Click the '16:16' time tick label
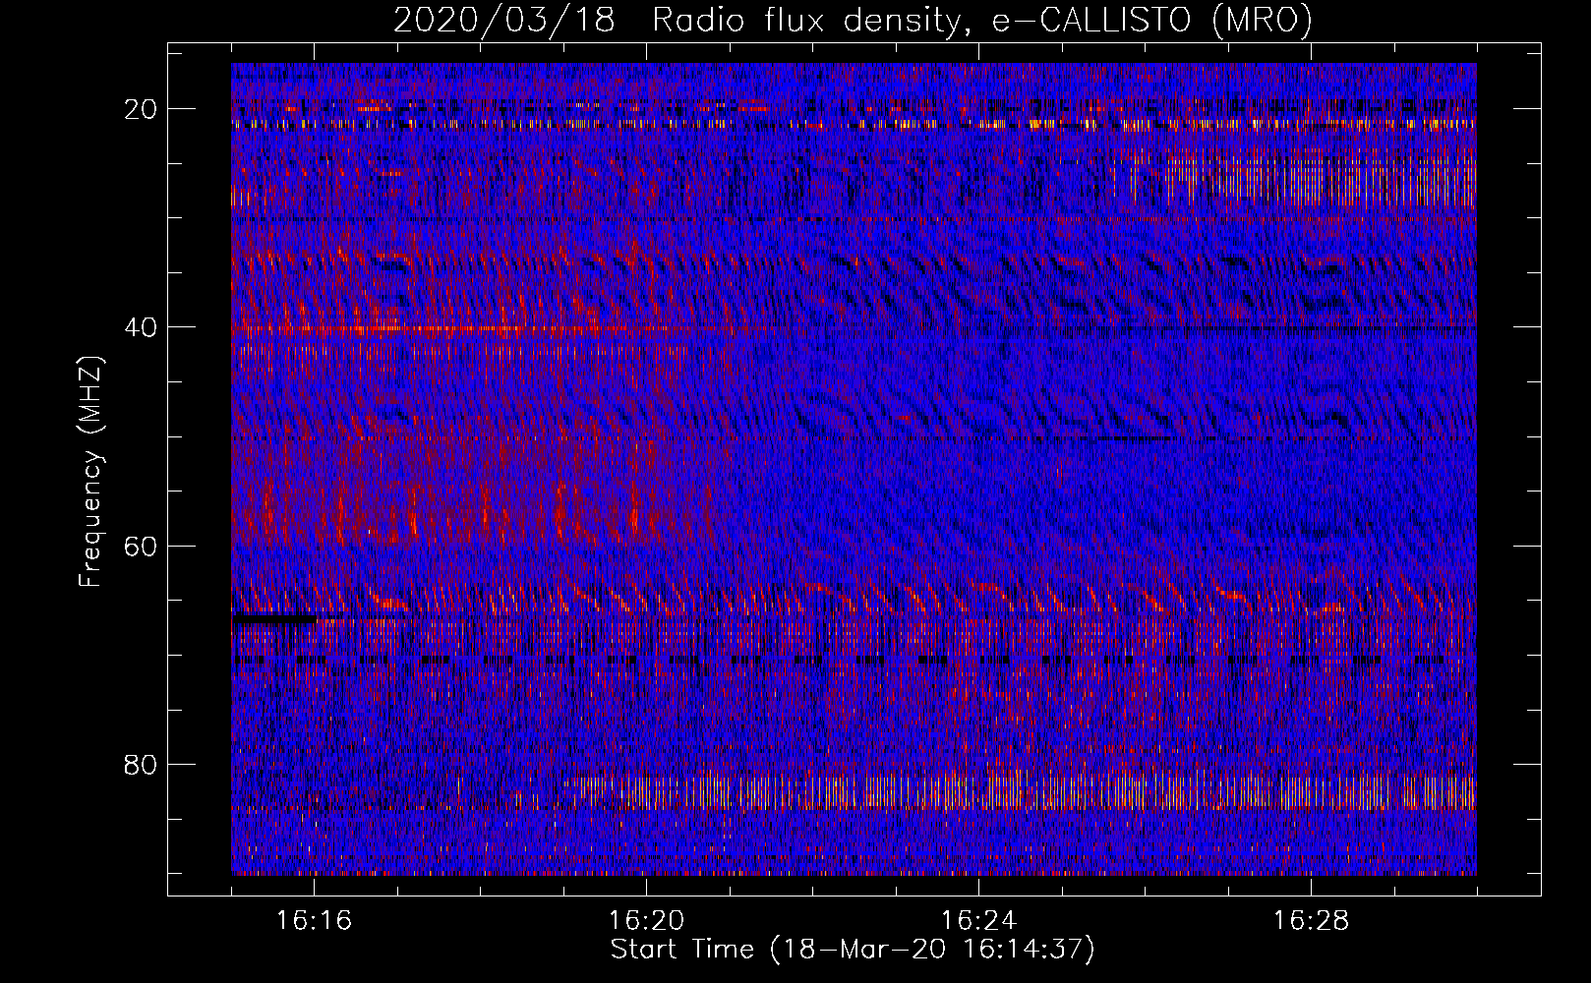This screenshot has width=1591, height=983. tap(314, 921)
